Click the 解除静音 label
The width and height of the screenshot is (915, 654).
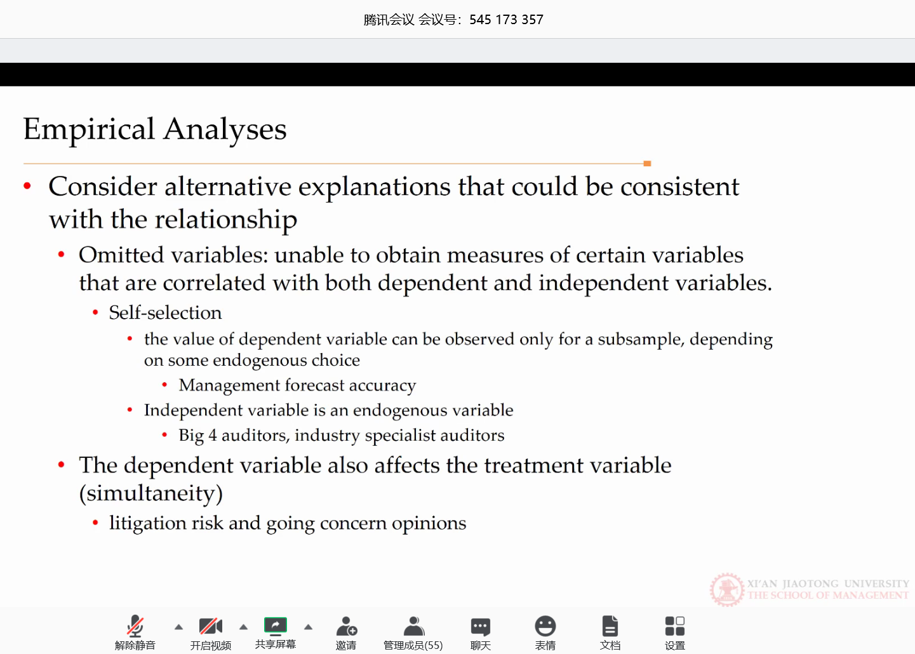[x=135, y=645]
